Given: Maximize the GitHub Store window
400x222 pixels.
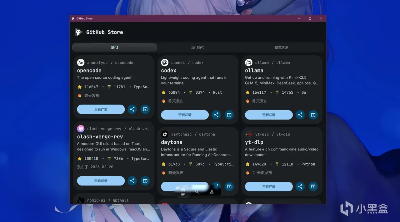Looking at the screenshot, I should point(310,18).
